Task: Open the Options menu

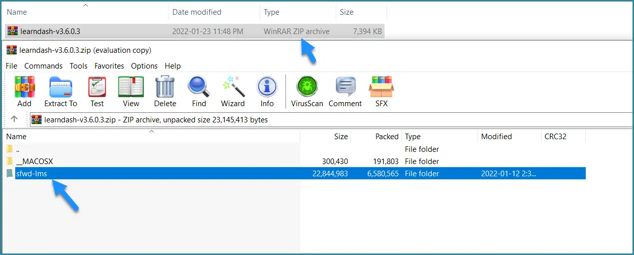Action: pyautogui.click(x=144, y=66)
